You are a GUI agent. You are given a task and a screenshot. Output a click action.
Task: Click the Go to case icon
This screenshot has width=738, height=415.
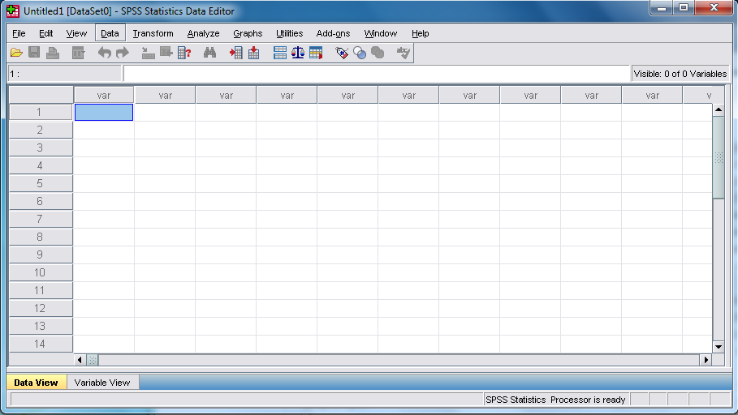(x=149, y=53)
